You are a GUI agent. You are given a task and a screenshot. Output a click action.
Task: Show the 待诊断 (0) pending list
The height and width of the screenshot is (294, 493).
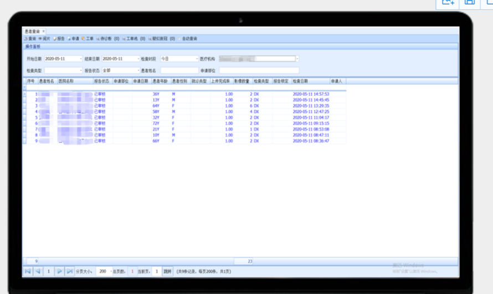[x=108, y=39]
